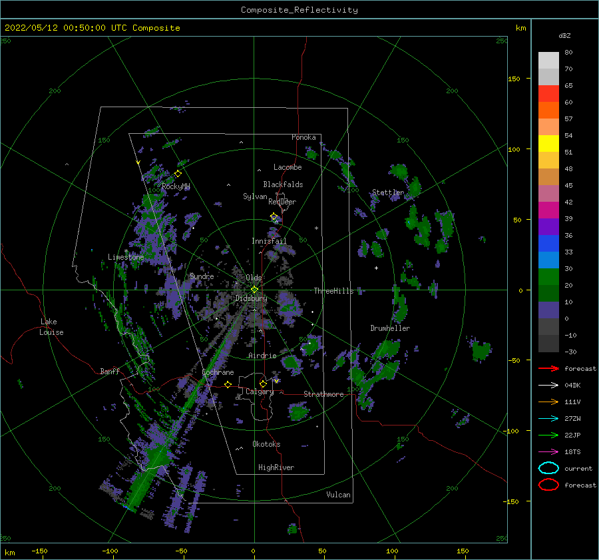Click the Okotoks city label
This screenshot has width=599, height=560.
click(x=267, y=444)
